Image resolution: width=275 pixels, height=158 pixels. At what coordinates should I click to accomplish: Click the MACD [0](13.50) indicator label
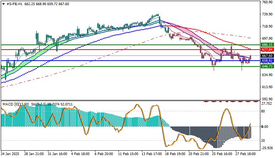pyautogui.click(x=16, y=104)
